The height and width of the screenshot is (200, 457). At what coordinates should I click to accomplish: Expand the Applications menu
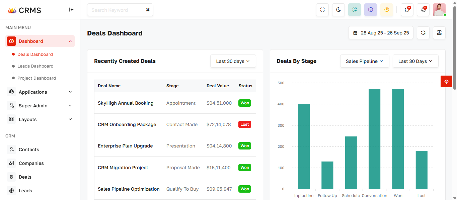40,92
